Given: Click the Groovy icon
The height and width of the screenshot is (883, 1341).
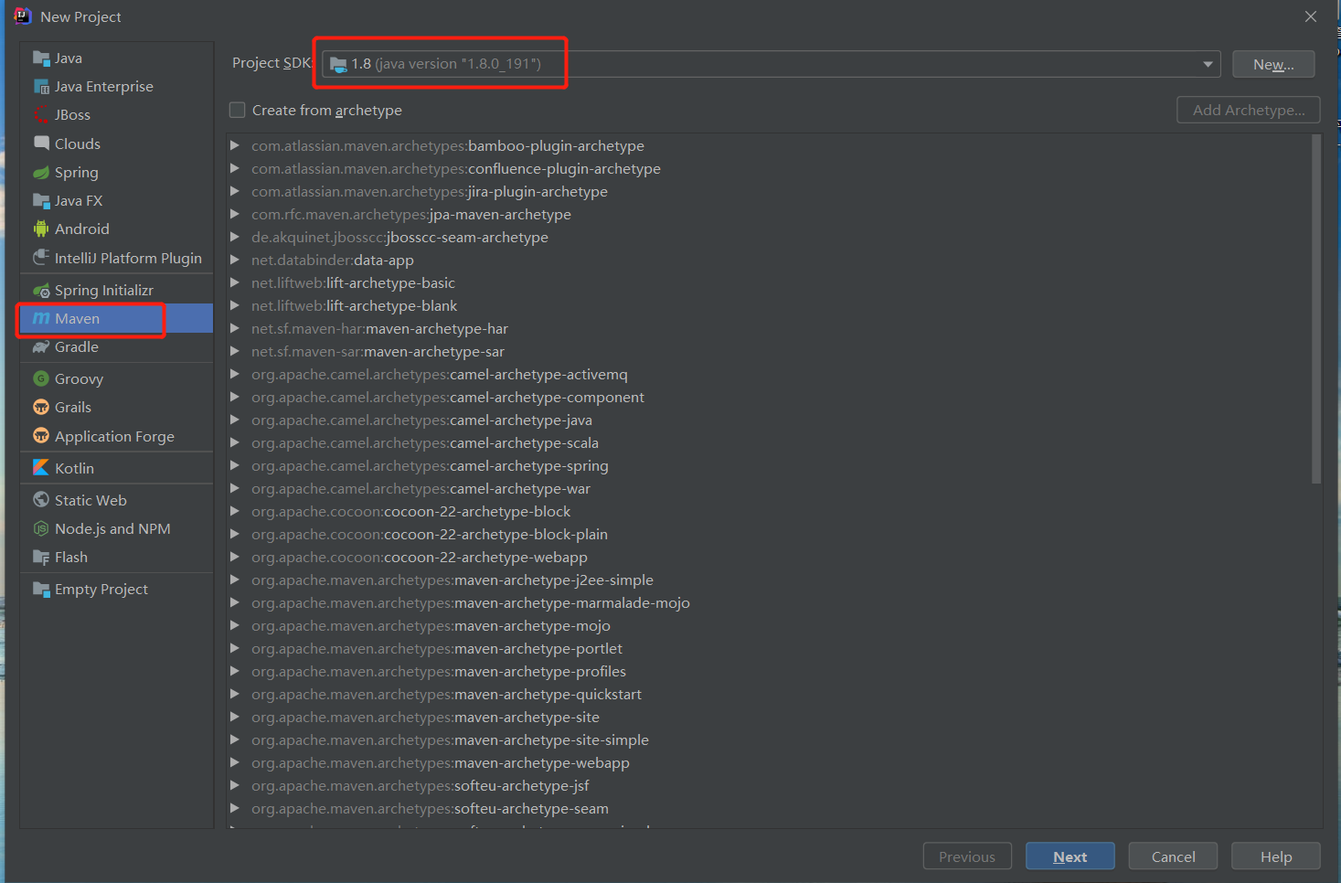Looking at the screenshot, I should click(x=41, y=378).
